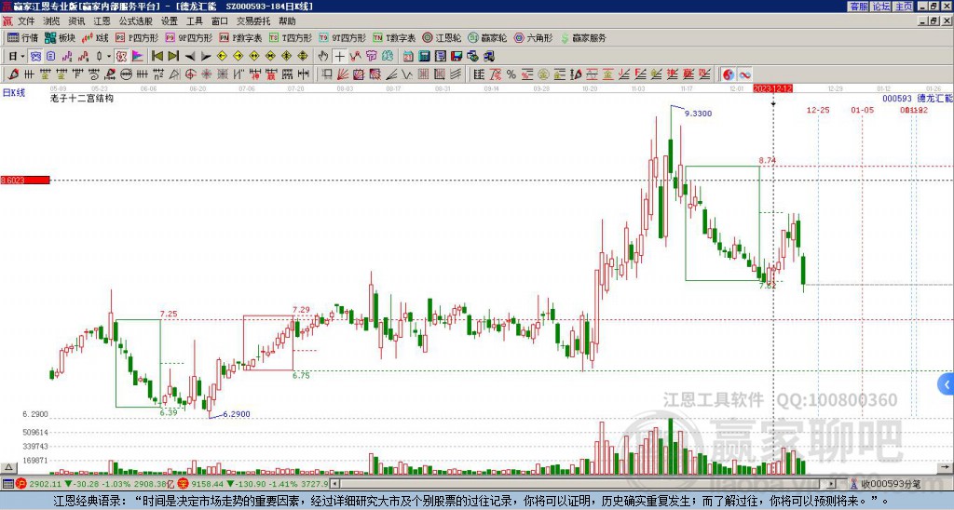Open the 文件 menu
The width and height of the screenshot is (954, 510).
[26, 21]
